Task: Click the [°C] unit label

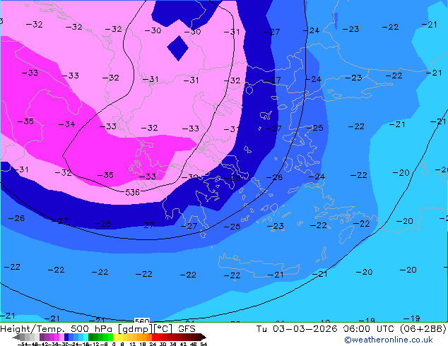Action: (163, 329)
